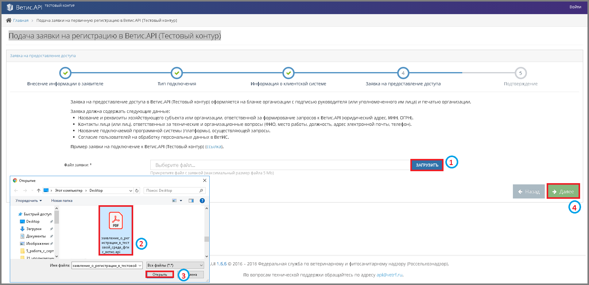
Task: Select Документы in the navigation tree
Action: tap(33, 236)
